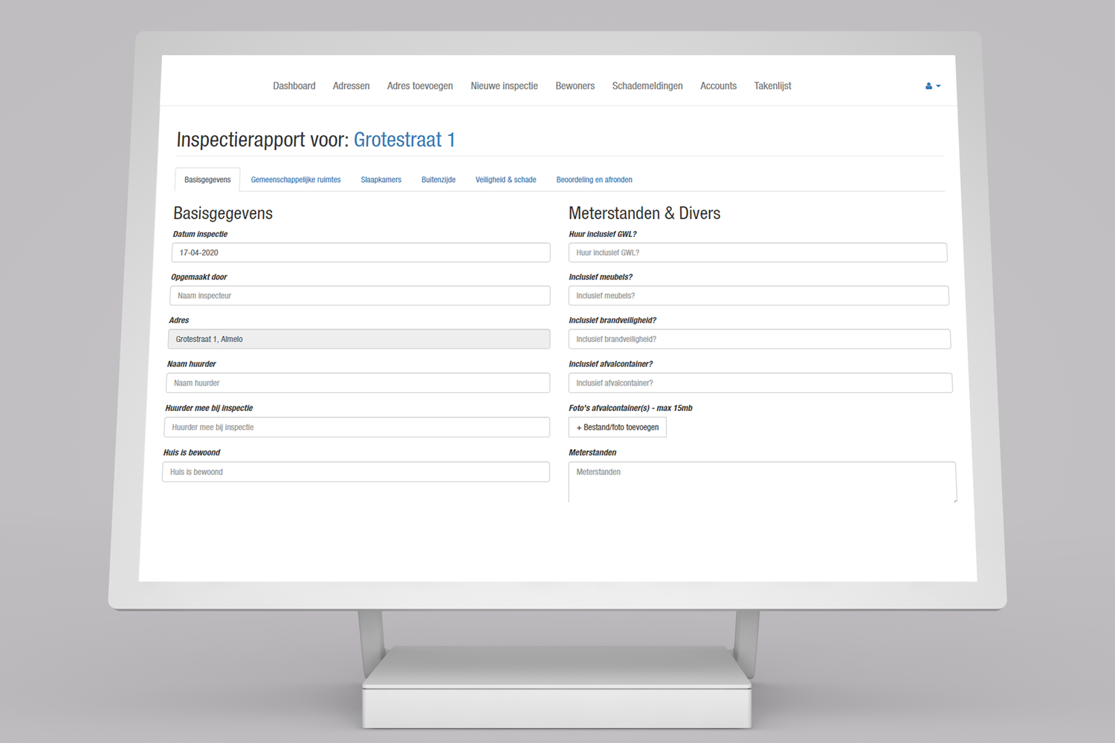Open the Veiligheid & schade tab
The height and width of the screenshot is (743, 1115).
[x=505, y=180]
